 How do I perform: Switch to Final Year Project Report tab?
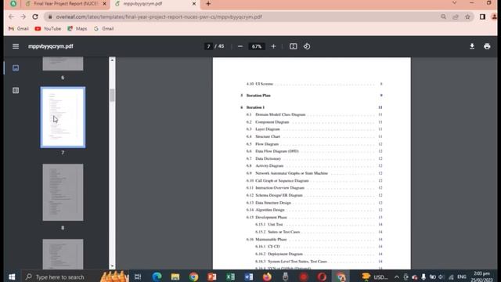(x=66, y=4)
